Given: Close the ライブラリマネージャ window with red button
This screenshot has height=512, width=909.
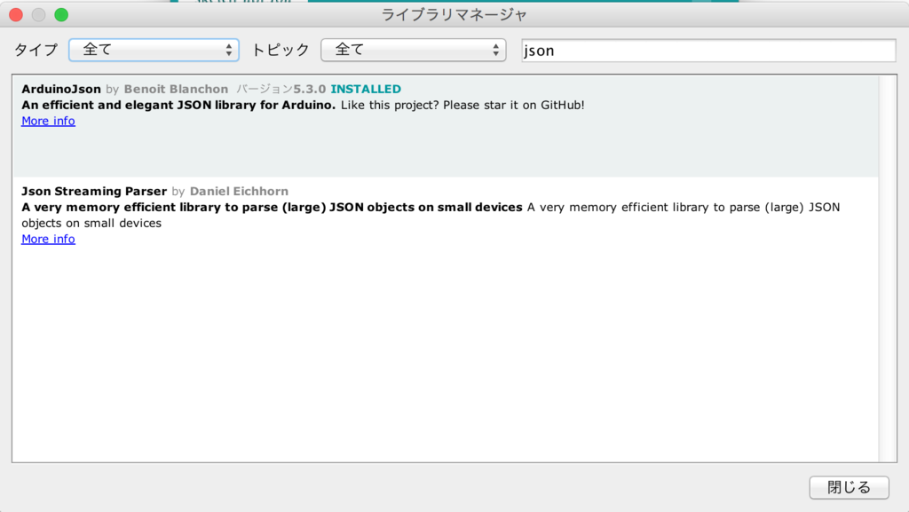Looking at the screenshot, I should (16, 14).
